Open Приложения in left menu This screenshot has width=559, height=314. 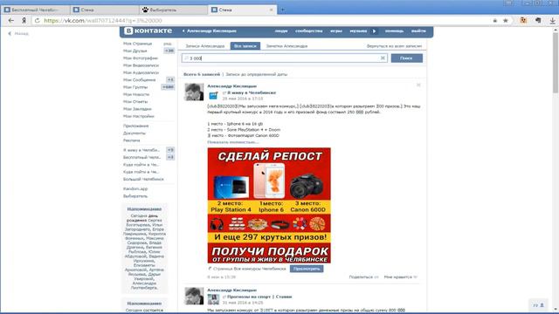coord(136,126)
